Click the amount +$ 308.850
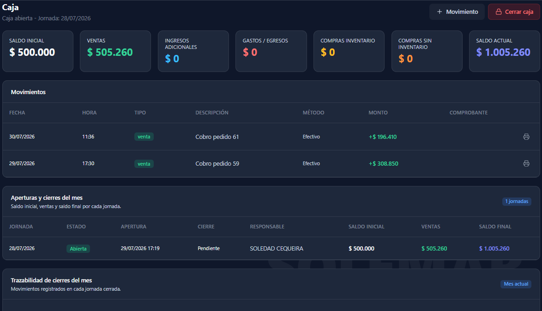The height and width of the screenshot is (311, 542). [x=383, y=163]
